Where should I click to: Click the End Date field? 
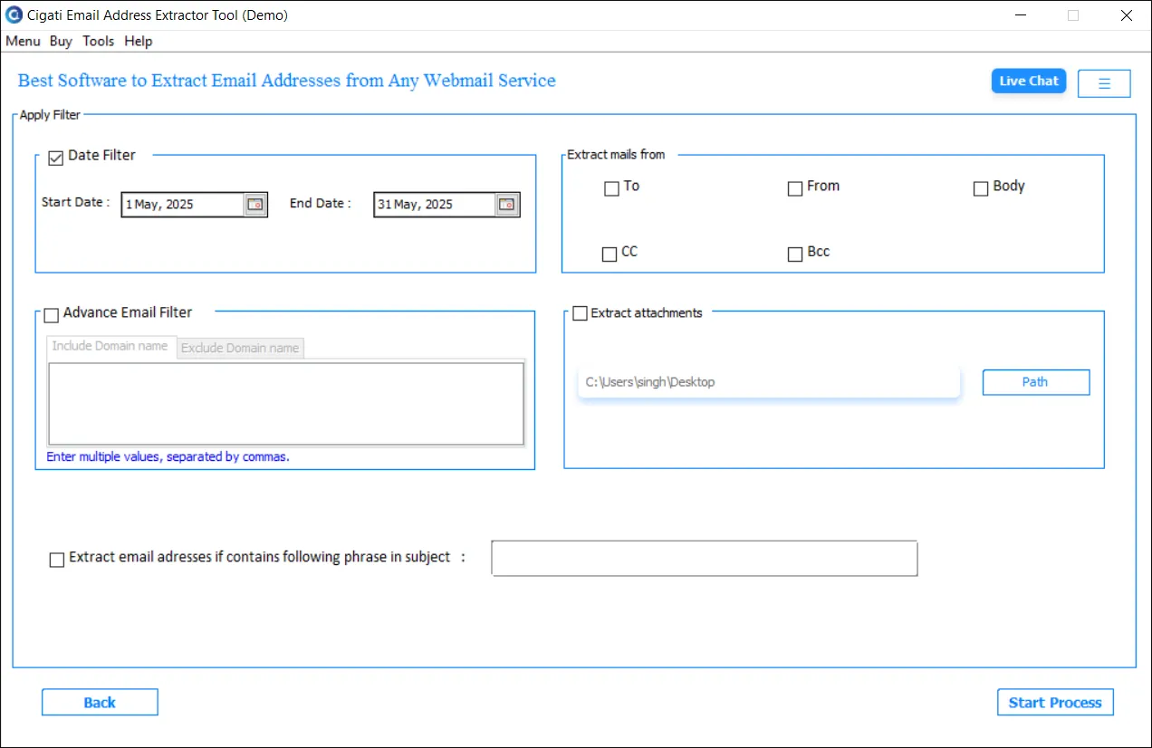(x=435, y=205)
